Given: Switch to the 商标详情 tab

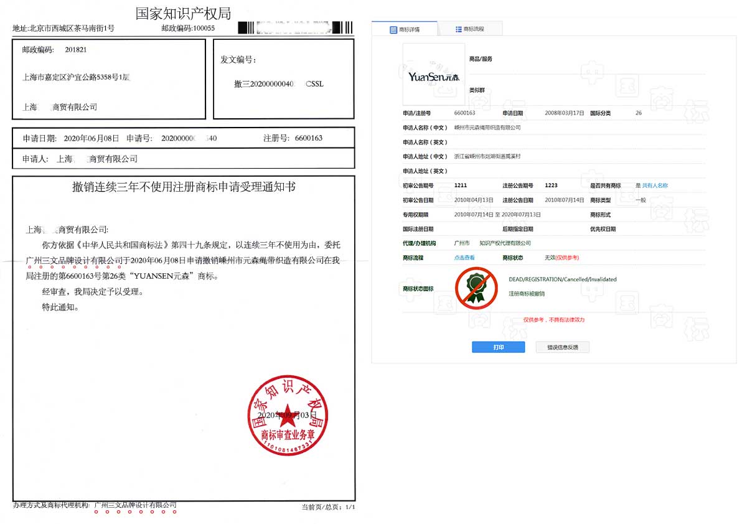Looking at the screenshot, I should [405, 29].
